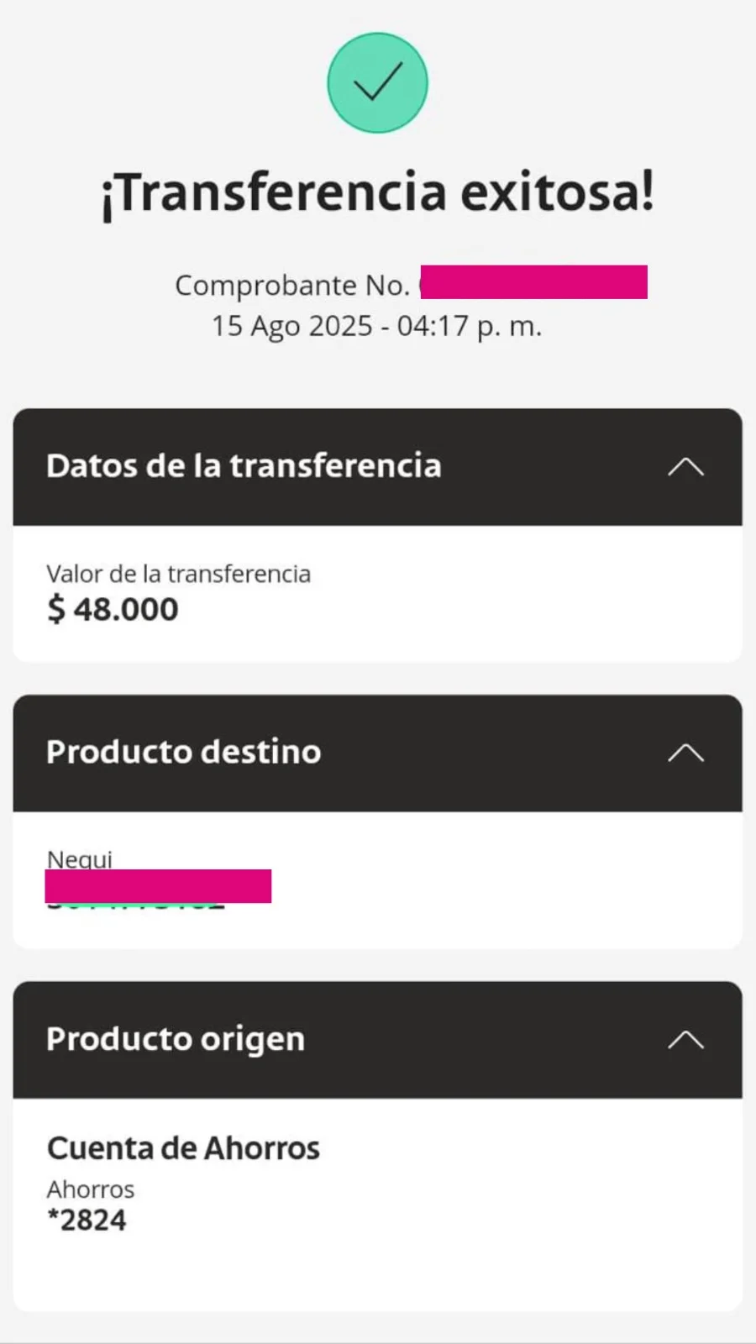Click the Cuenta de Ahorros title
Screen dimensions: 756x1344
click(183, 1148)
